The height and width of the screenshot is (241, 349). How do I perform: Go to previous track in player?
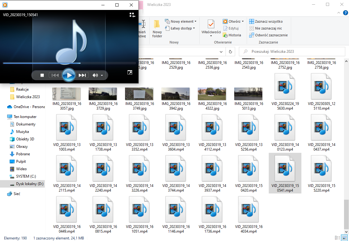pyautogui.click(x=55, y=75)
